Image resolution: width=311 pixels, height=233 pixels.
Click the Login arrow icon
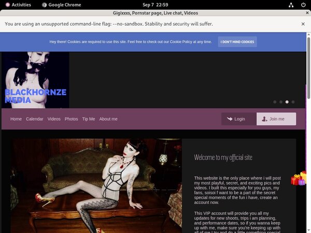coord(229,119)
